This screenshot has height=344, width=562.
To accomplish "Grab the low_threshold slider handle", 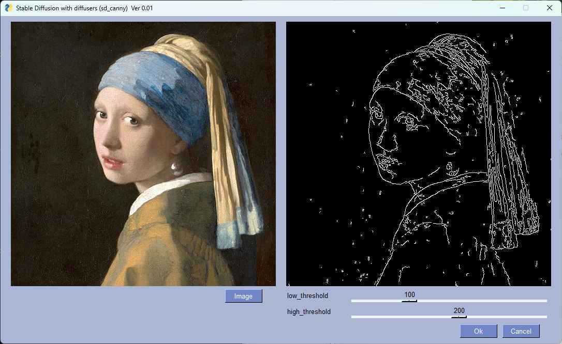I will point(409,301).
